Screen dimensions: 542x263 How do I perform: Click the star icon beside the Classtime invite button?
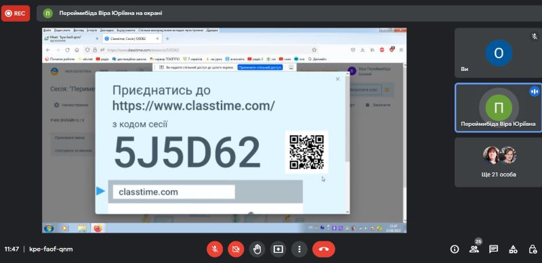point(387,90)
